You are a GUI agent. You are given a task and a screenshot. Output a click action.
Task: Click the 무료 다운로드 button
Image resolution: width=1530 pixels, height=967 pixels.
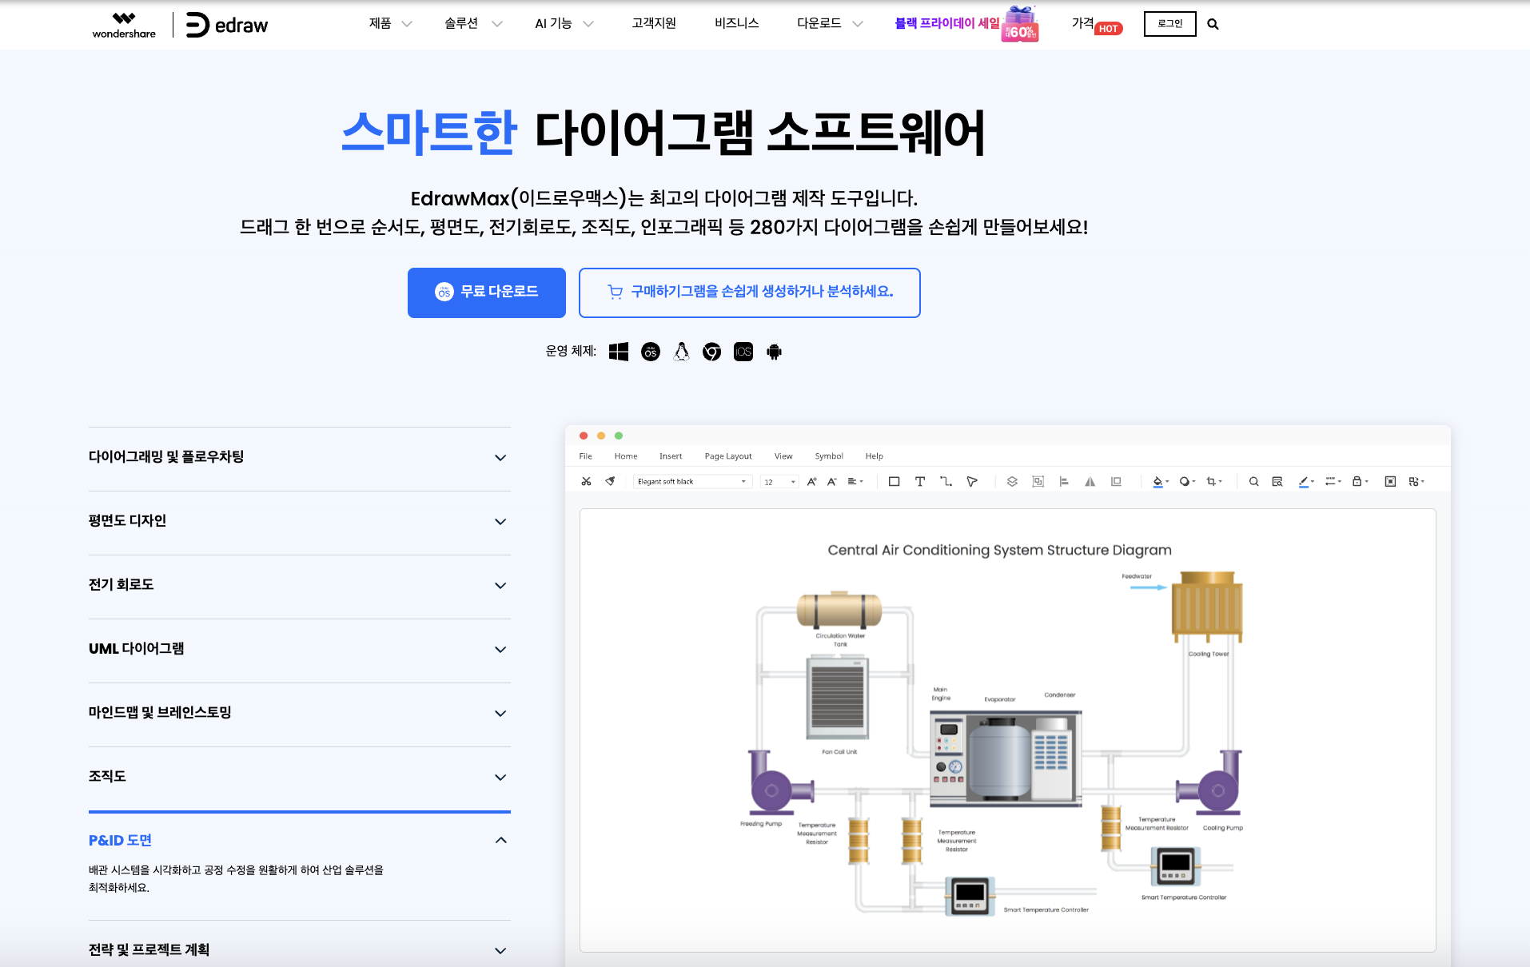(x=487, y=292)
